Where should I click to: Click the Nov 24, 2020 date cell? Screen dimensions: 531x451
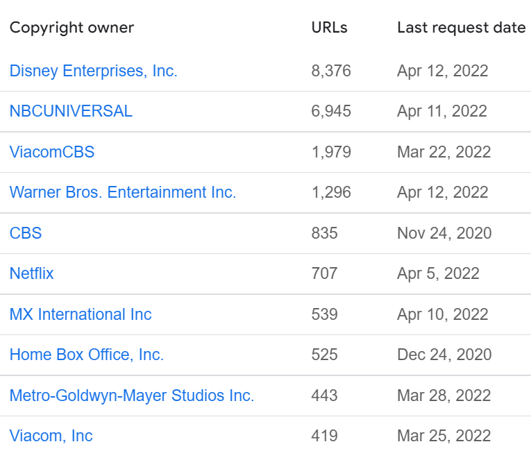click(444, 233)
